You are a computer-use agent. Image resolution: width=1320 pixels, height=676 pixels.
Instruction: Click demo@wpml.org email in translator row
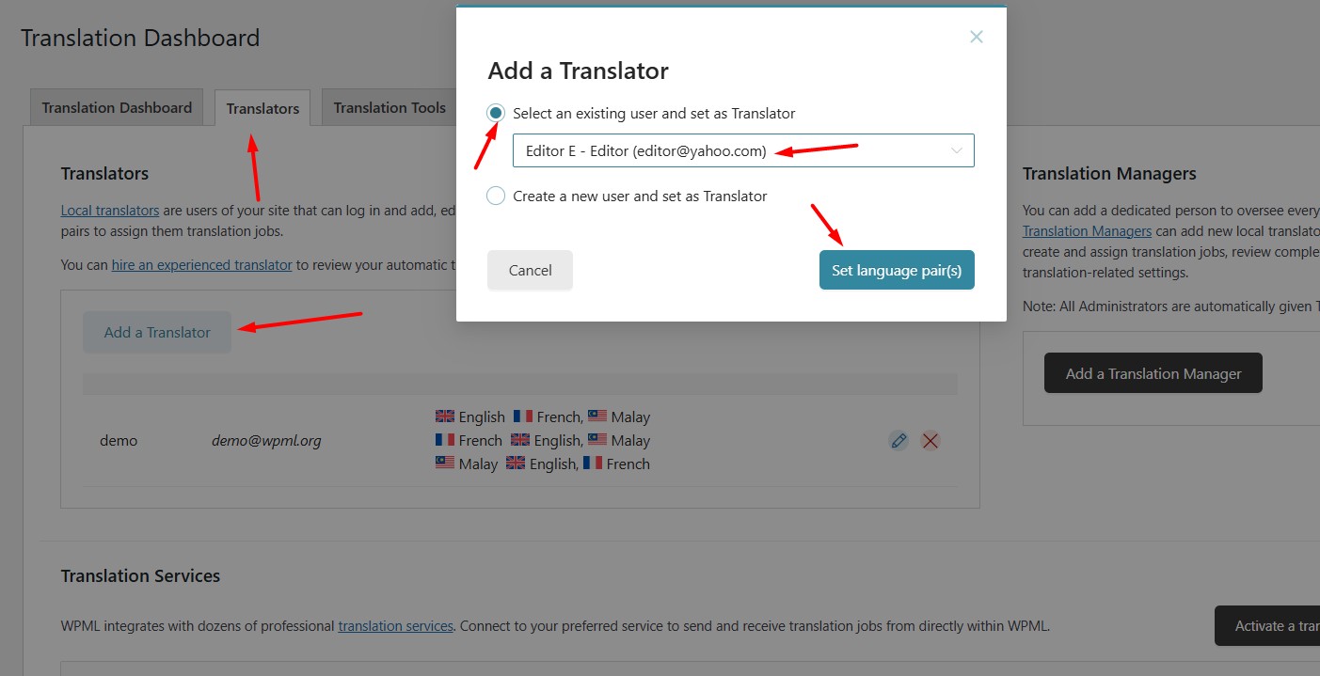266,440
